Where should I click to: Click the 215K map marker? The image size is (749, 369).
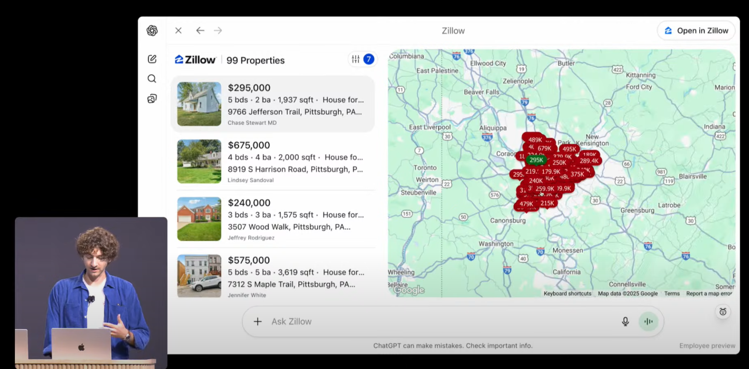click(x=547, y=203)
